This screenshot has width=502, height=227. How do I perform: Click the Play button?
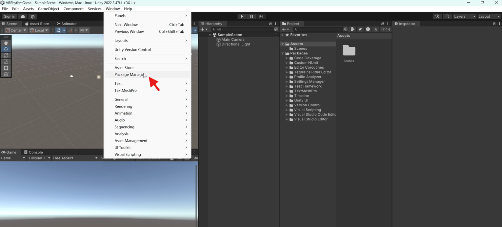[x=242, y=16]
